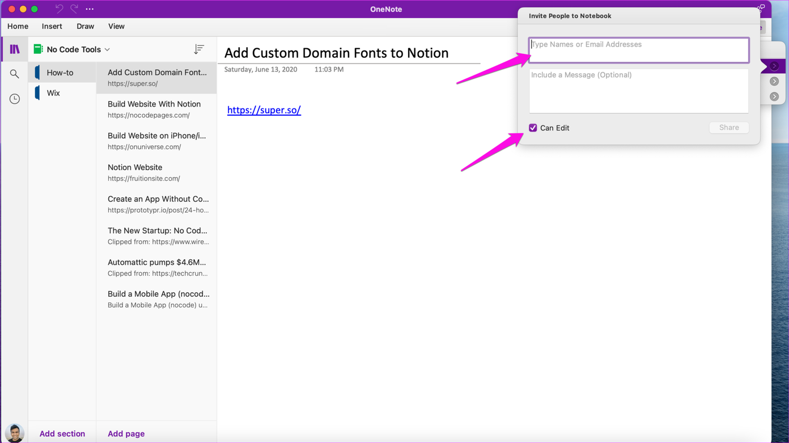Click Add section at the bottom
The width and height of the screenshot is (789, 443).
62,433
